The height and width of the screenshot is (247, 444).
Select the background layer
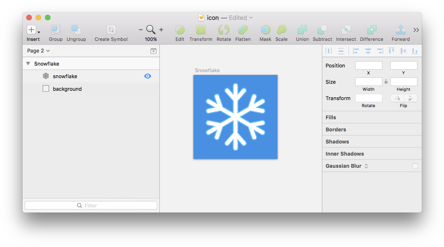67,89
